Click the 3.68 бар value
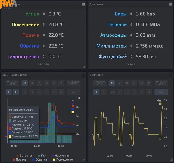Screen dimensions: 174x163 145,14
